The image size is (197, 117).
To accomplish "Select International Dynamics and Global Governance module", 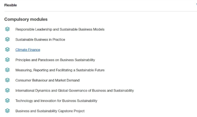I will tap(75, 90).
